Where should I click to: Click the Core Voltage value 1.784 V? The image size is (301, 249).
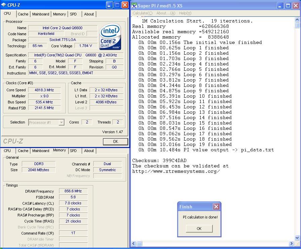(86, 46)
